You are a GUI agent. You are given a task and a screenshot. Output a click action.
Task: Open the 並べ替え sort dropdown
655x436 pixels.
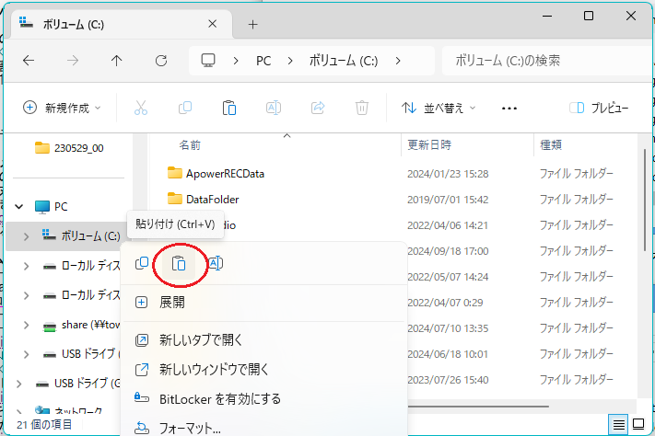[x=439, y=108]
